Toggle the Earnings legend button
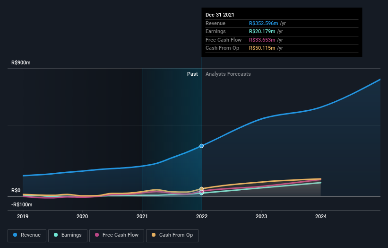Image resolution: width=388 pixels, height=248 pixels. (68, 235)
